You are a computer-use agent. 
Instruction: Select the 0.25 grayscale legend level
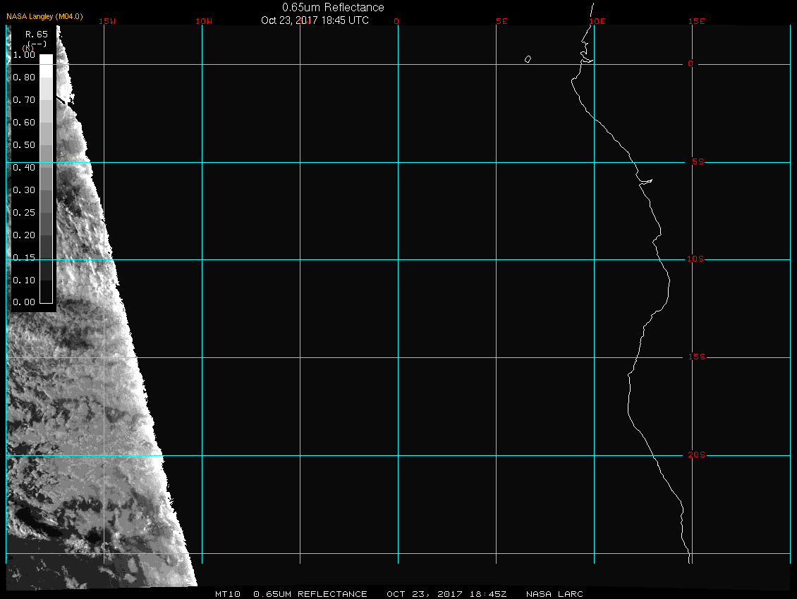coord(45,212)
